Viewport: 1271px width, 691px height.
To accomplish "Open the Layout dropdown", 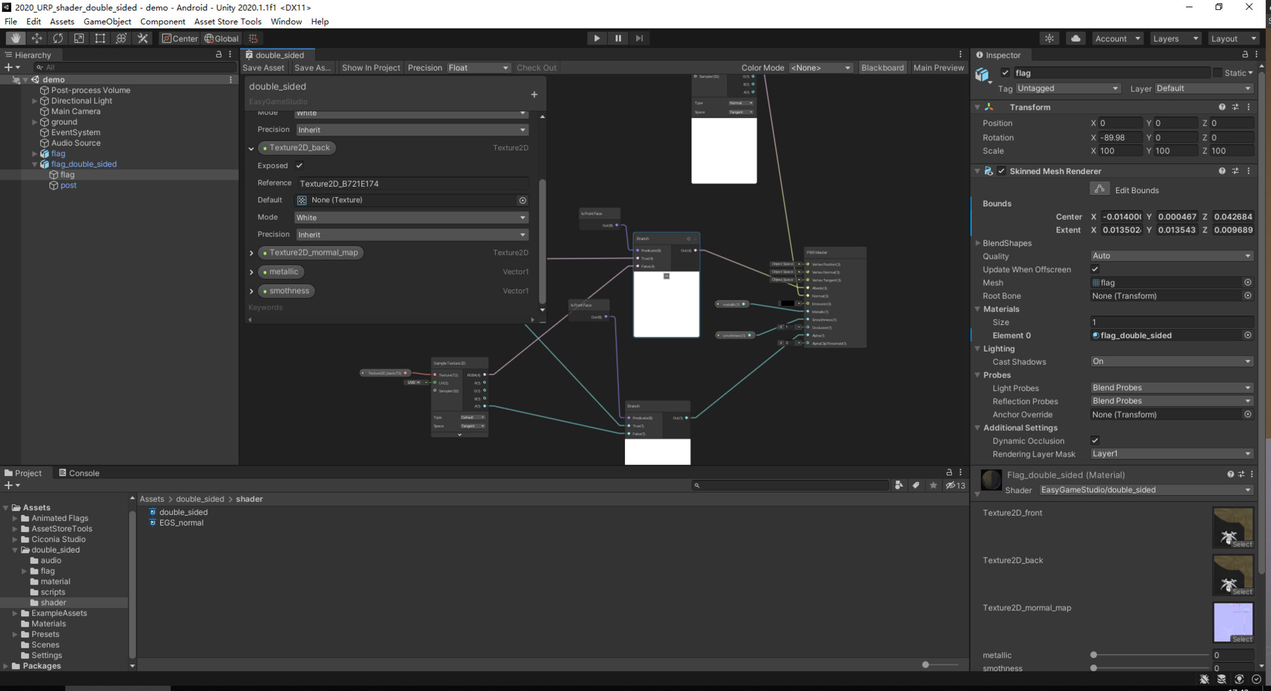I will (1233, 38).
